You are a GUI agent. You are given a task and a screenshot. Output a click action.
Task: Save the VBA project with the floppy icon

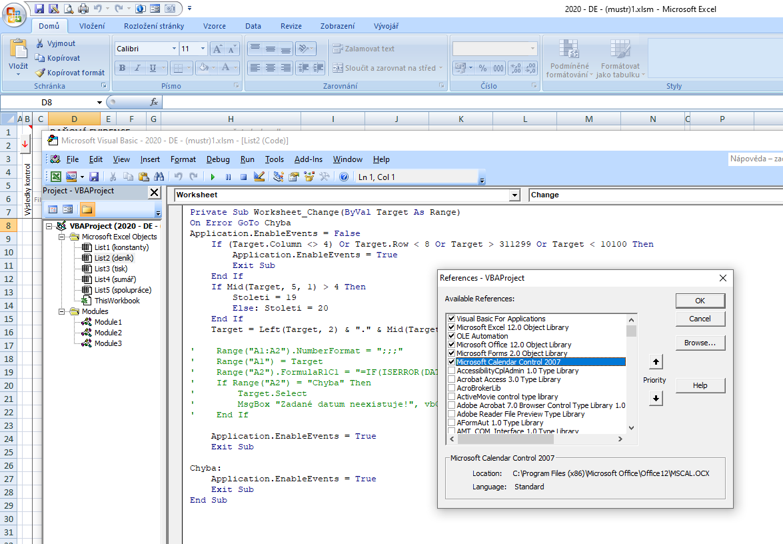[94, 177]
